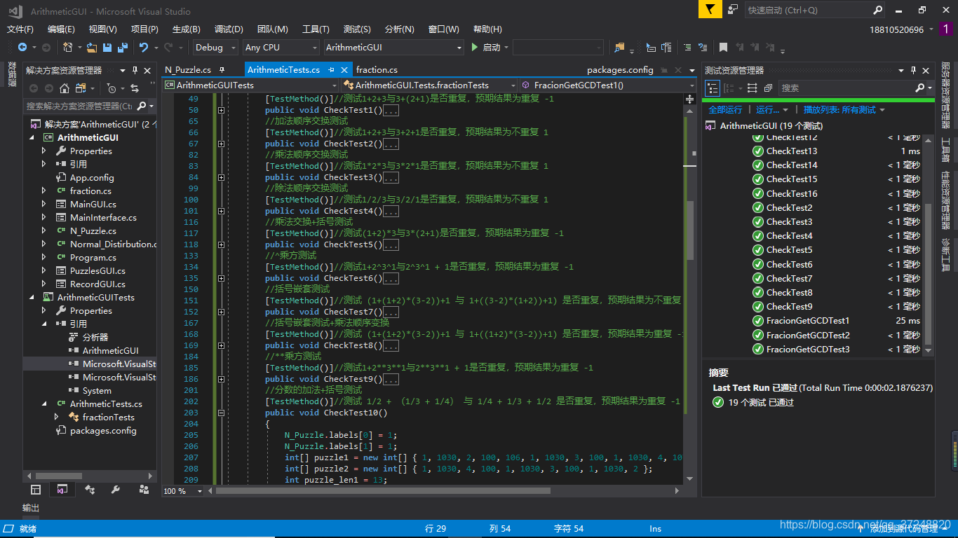Select FracionGetGCDTest1 in the test list
The height and width of the screenshot is (538, 958).
[808, 321]
